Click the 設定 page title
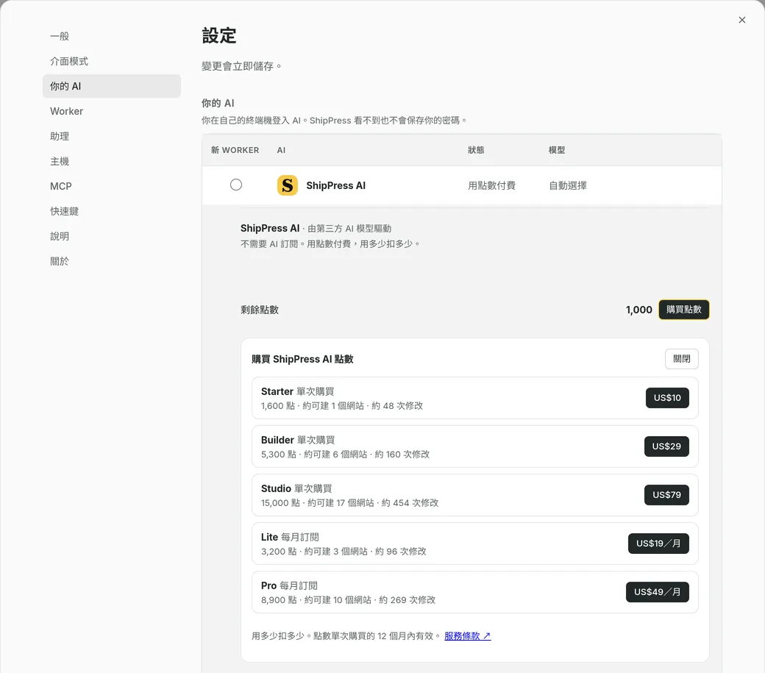This screenshot has width=765, height=673. tap(219, 35)
